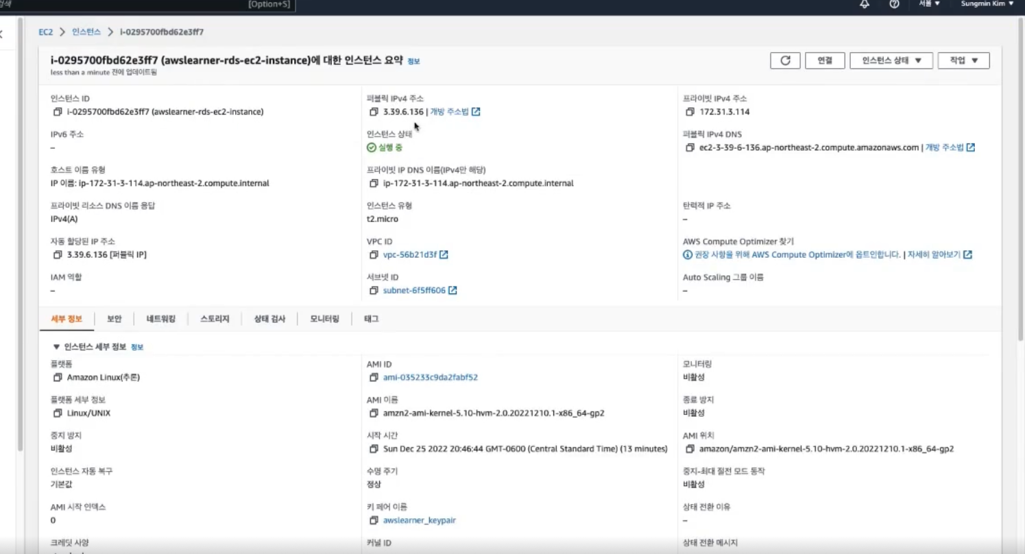The width and height of the screenshot is (1025, 554).
Task: Open external link icon beside Compute Optimizer learn more
Action: 967,254
